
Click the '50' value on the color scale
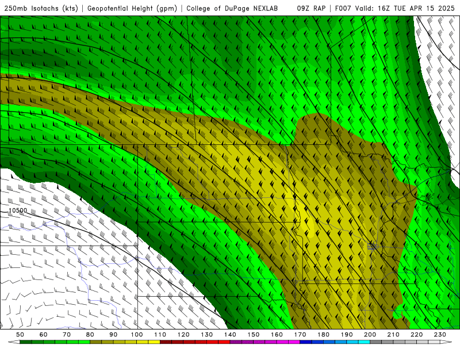[x=20, y=335]
